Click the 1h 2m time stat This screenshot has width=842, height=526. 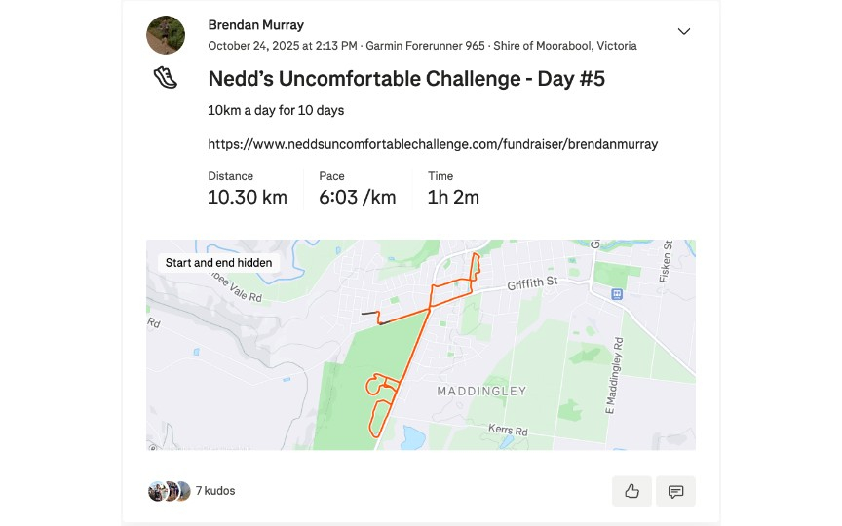(x=453, y=197)
